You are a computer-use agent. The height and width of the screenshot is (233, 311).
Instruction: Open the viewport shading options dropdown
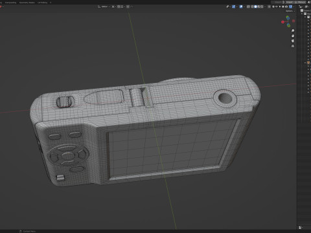tap(265, 6)
